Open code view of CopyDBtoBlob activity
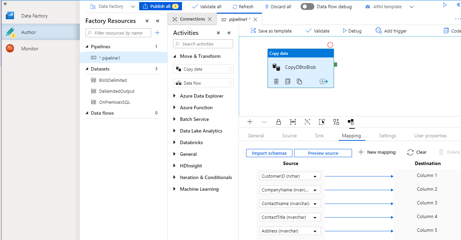The image size is (461, 240). coord(287,81)
